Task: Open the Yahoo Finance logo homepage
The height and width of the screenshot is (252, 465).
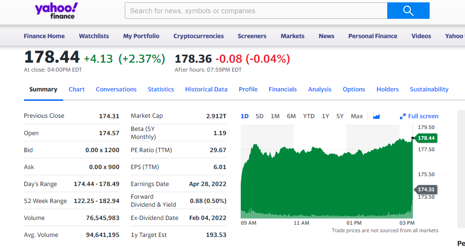Action: click(57, 10)
